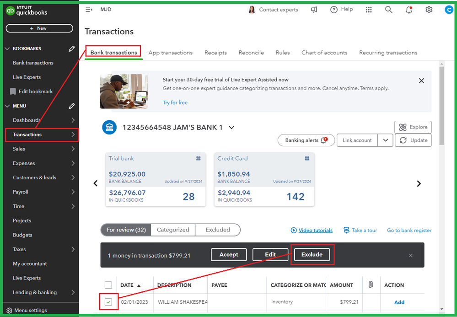The width and height of the screenshot is (457, 317).
Task: Expand the Customers & leads submenu
Action: pyautogui.click(x=73, y=177)
